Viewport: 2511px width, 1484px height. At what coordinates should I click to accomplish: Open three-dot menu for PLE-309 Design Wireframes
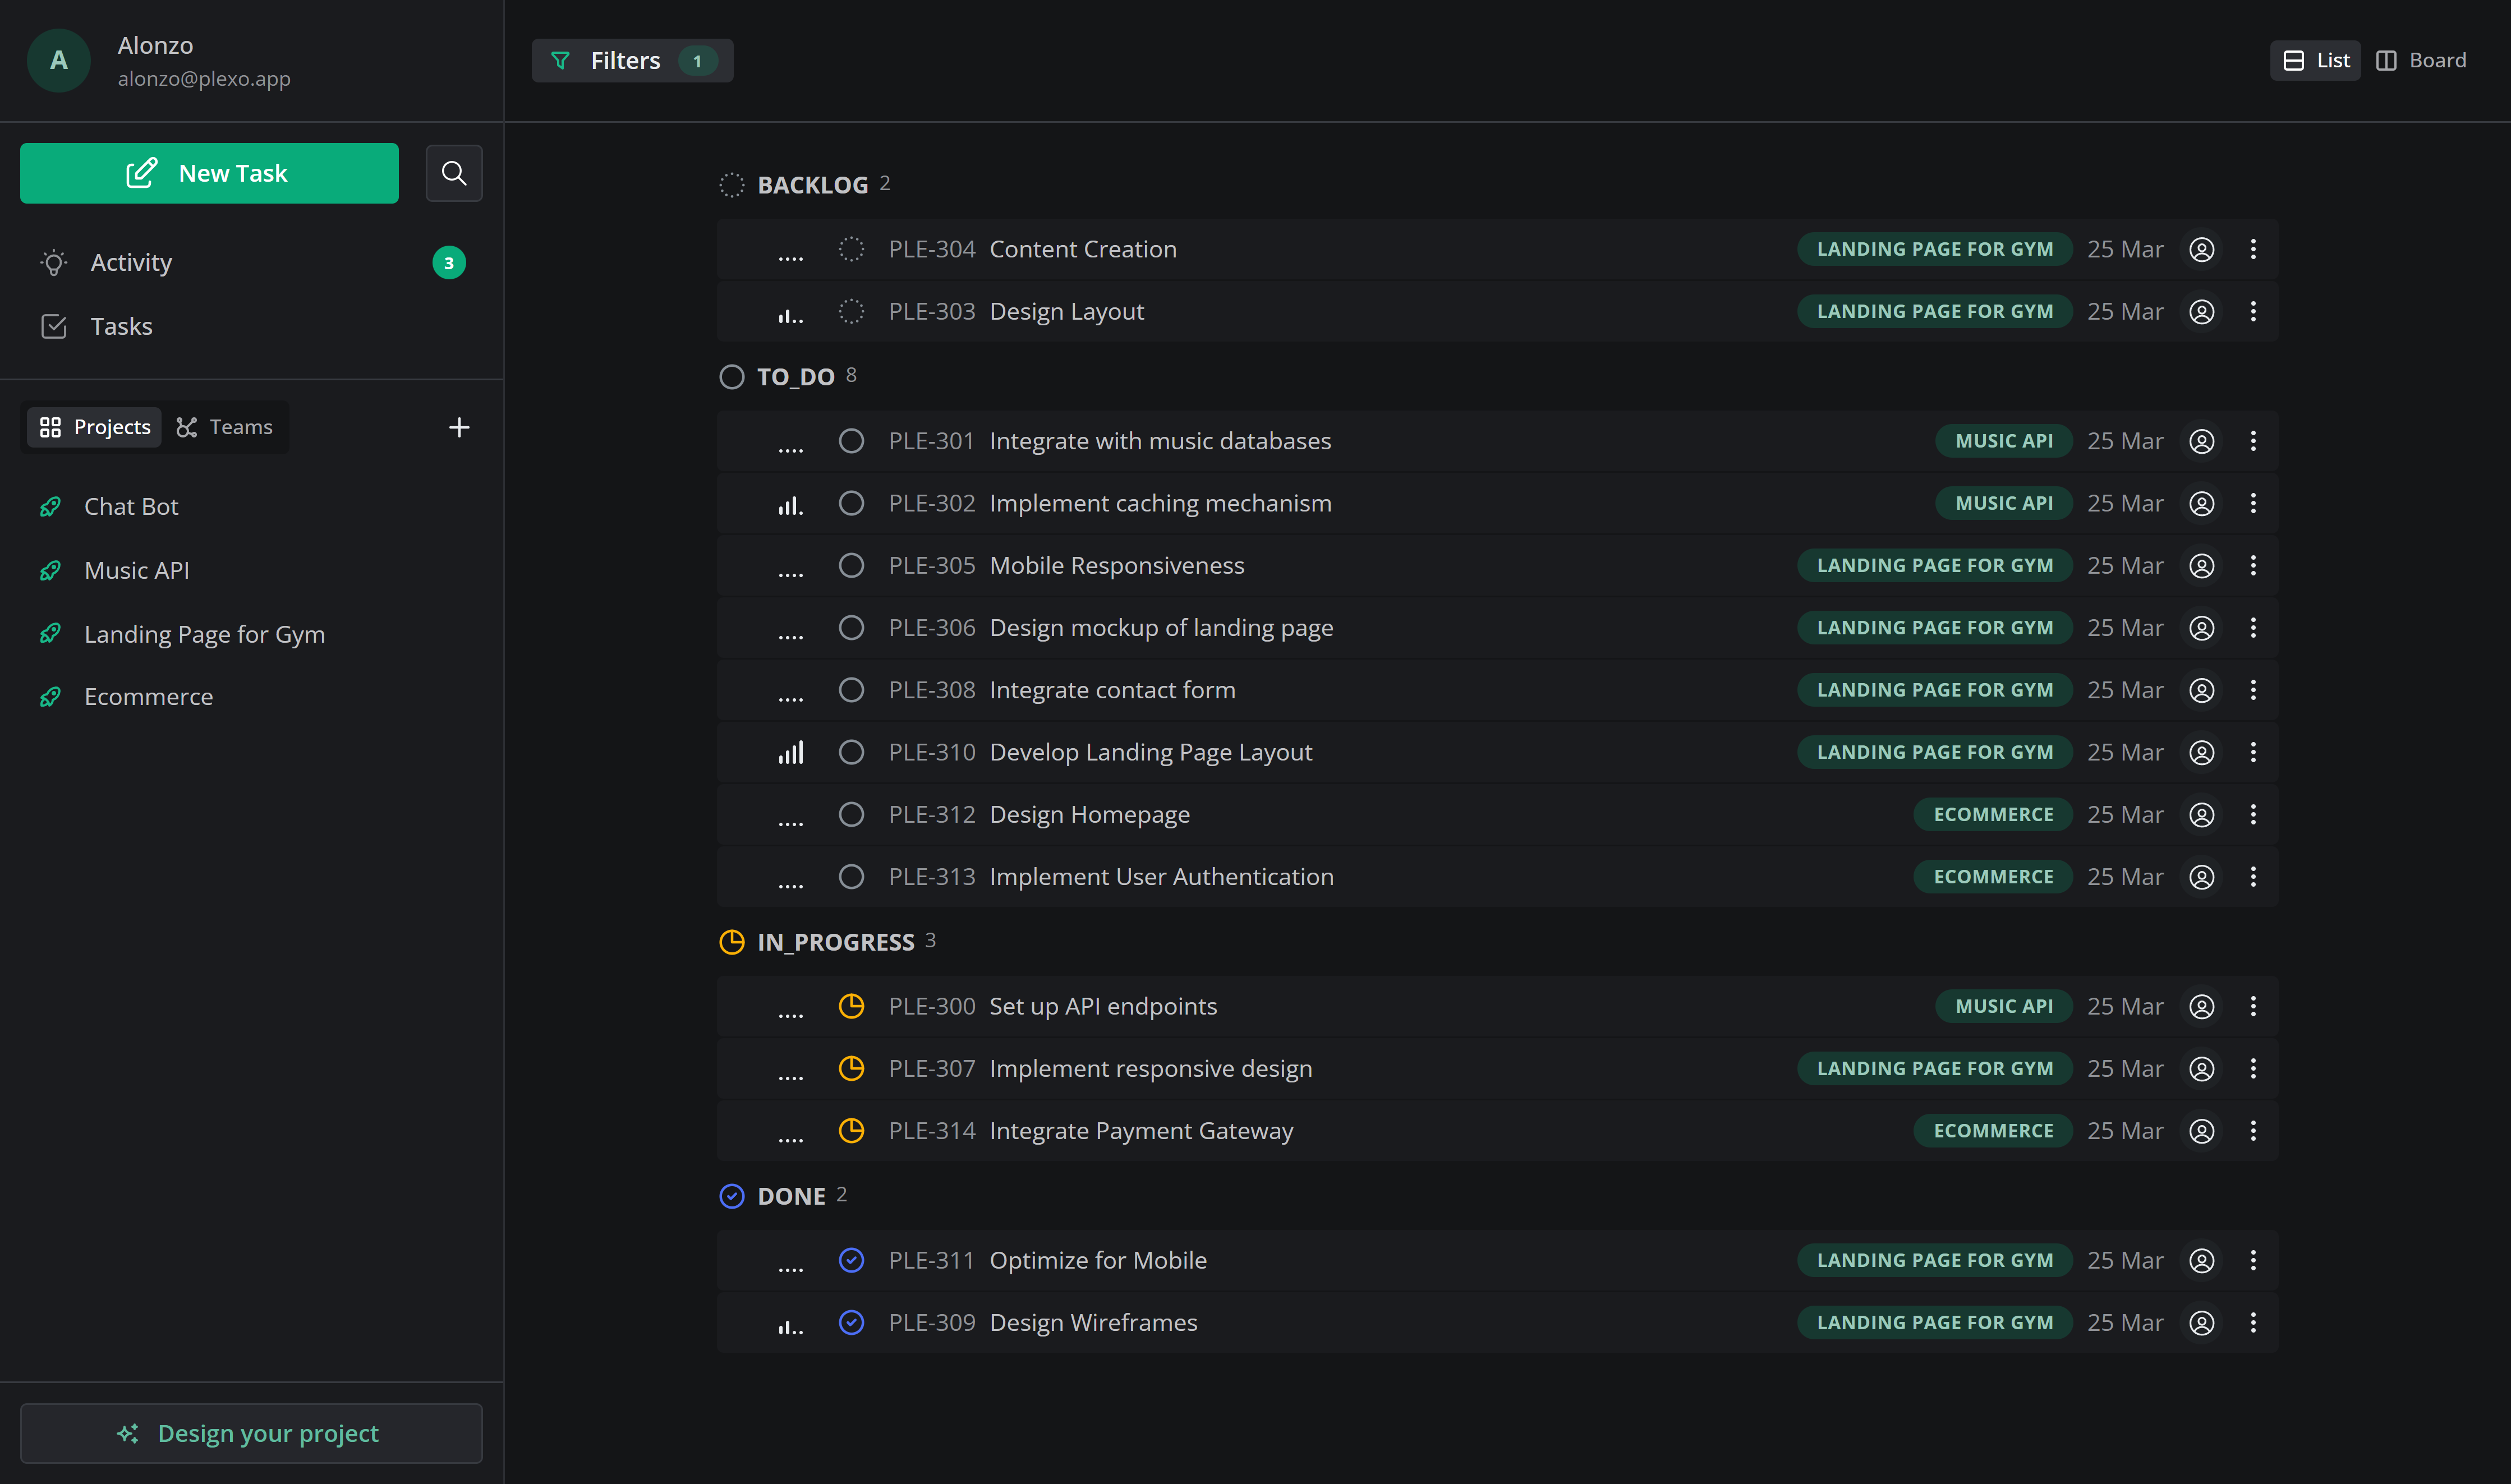pos(2253,1322)
